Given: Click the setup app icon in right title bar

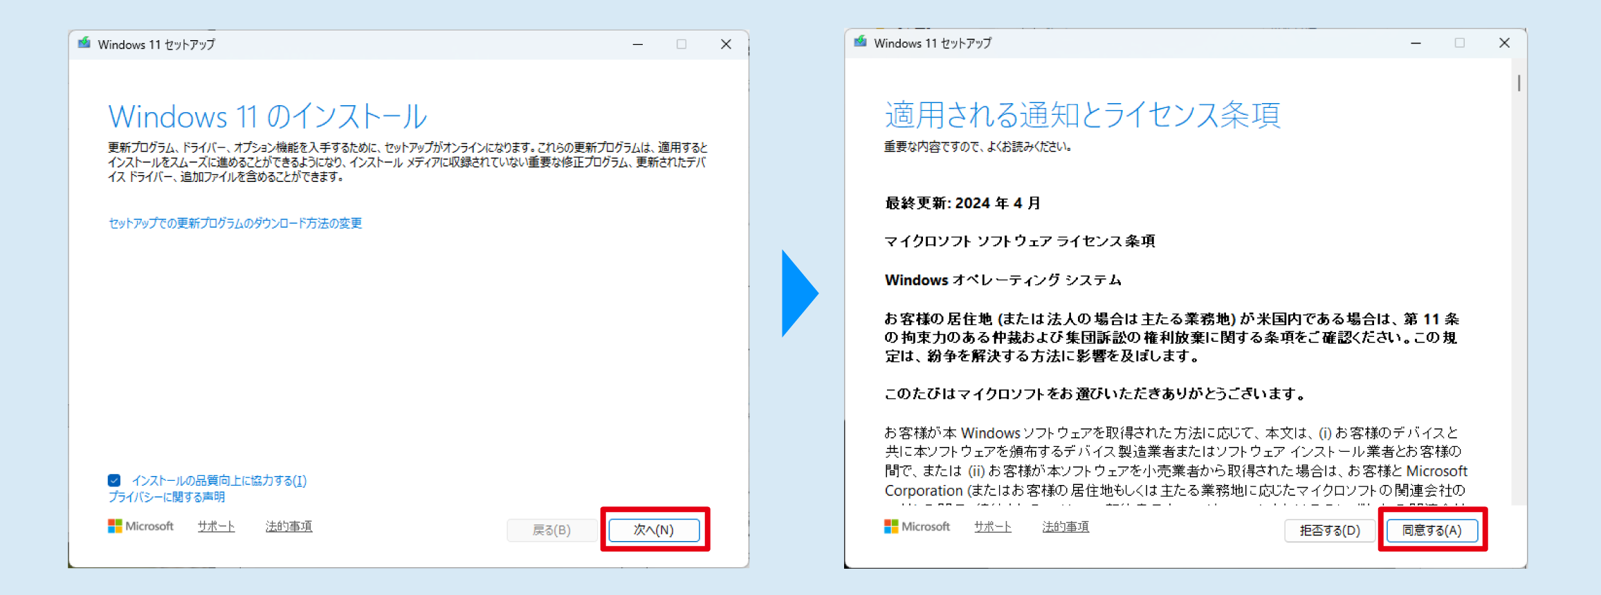Looking at the screenshot, I should click(861, 42).
